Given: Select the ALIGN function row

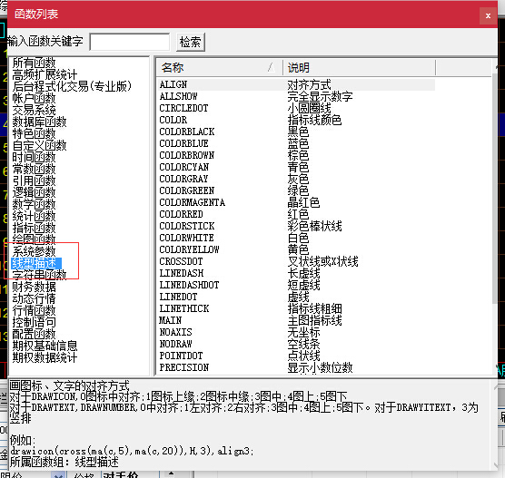Looking at the screenshot, I should tap(296, 84).
